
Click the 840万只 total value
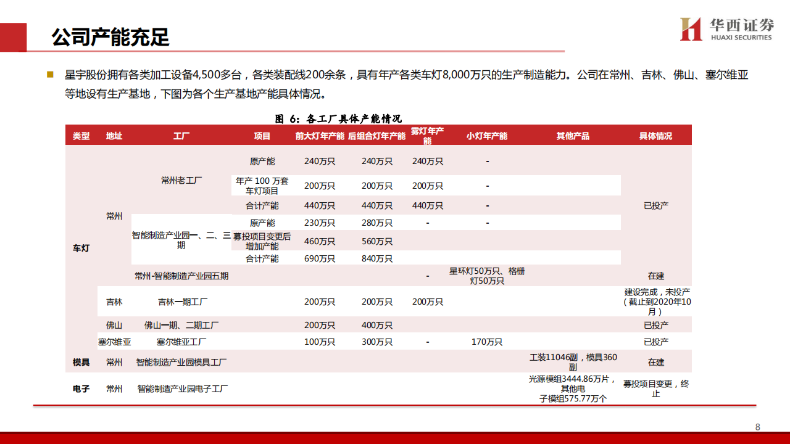(376, 258)
